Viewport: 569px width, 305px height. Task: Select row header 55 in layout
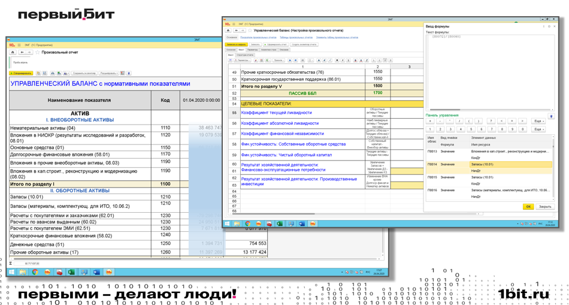point(234,113)
